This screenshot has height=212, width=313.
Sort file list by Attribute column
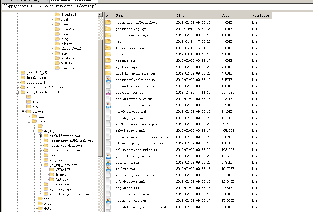260,15
